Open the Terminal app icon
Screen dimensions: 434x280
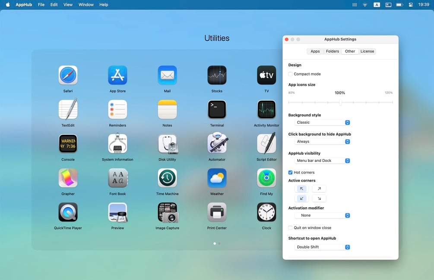[217, 109]
